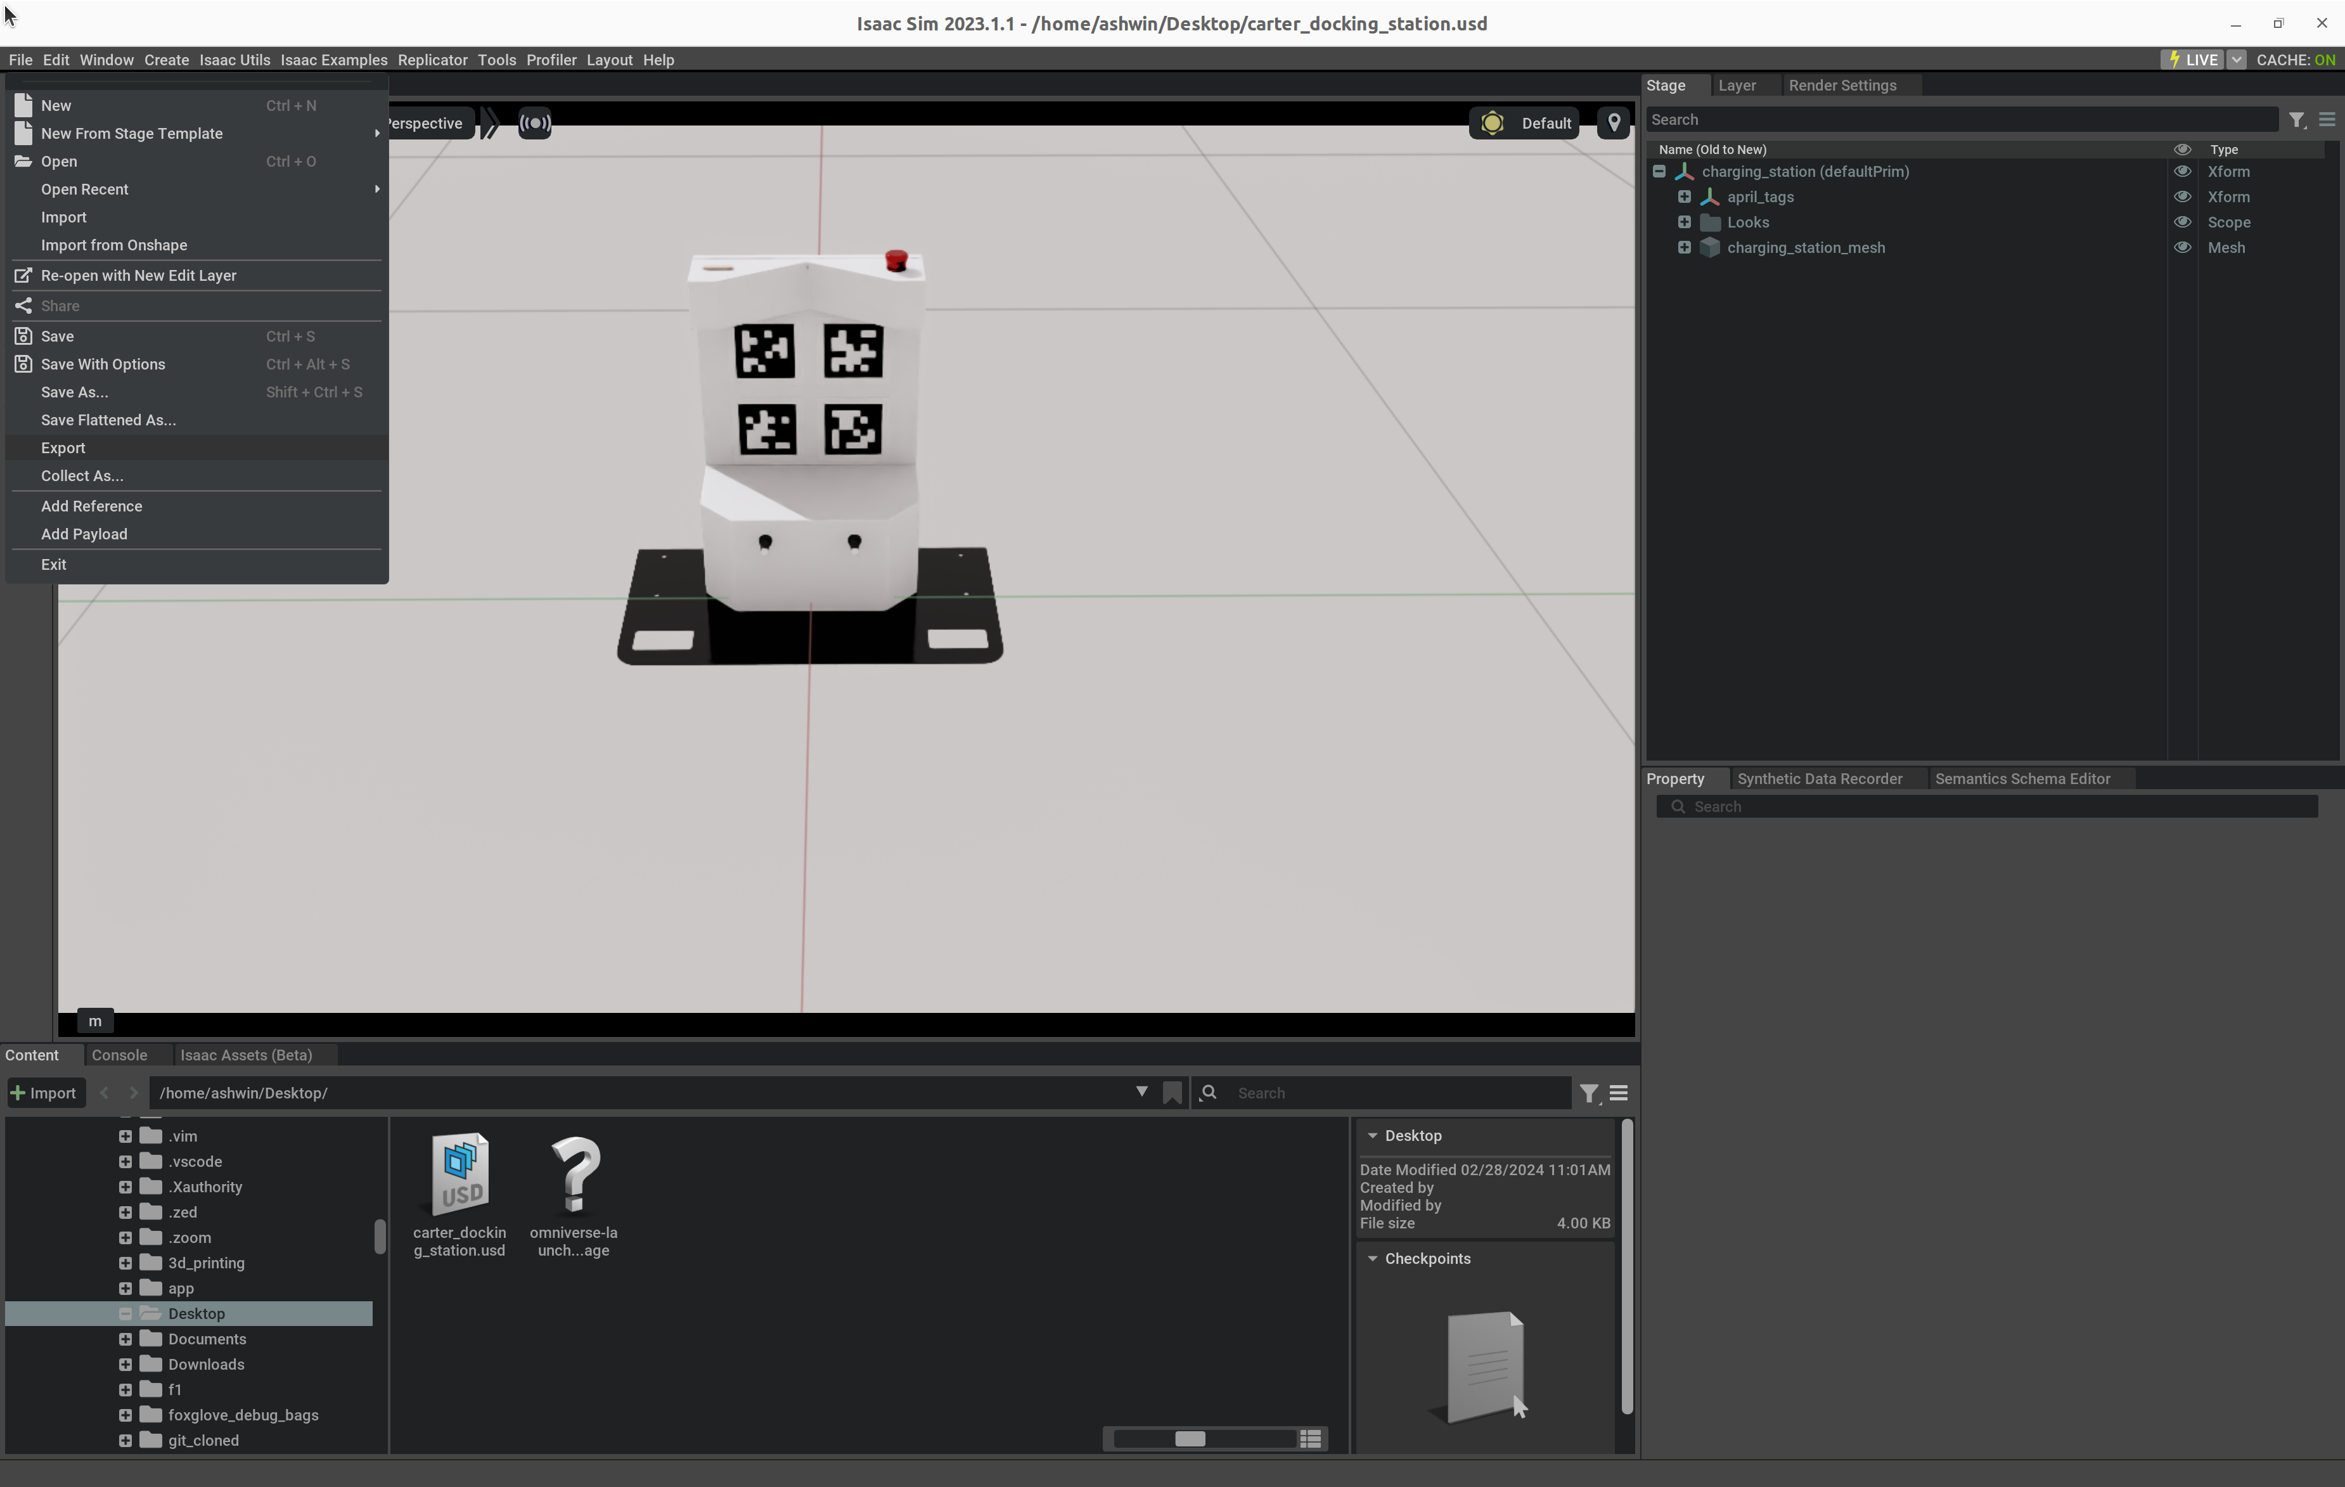
Task: Click the Perspective camera button
Action: (x=425, y=123)
